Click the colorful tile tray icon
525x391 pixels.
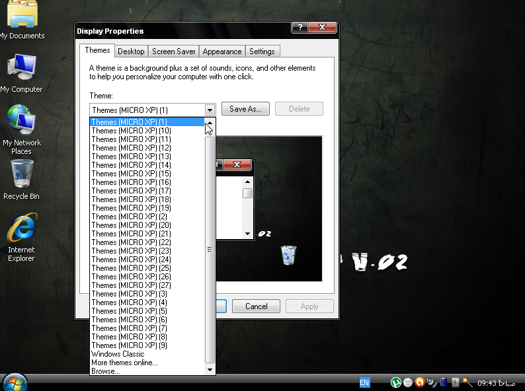[456, 382]
